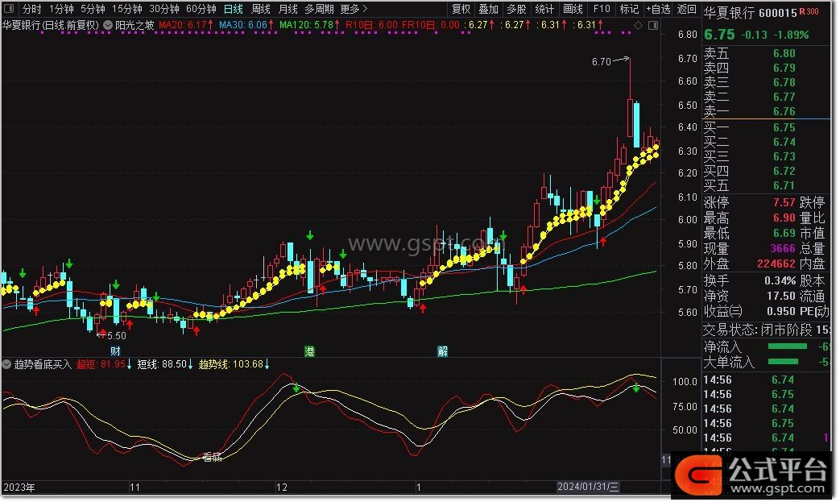840x502 pixels.
Task: Click the 趋势看底买入 indicator name
Action: coord(43,364)
